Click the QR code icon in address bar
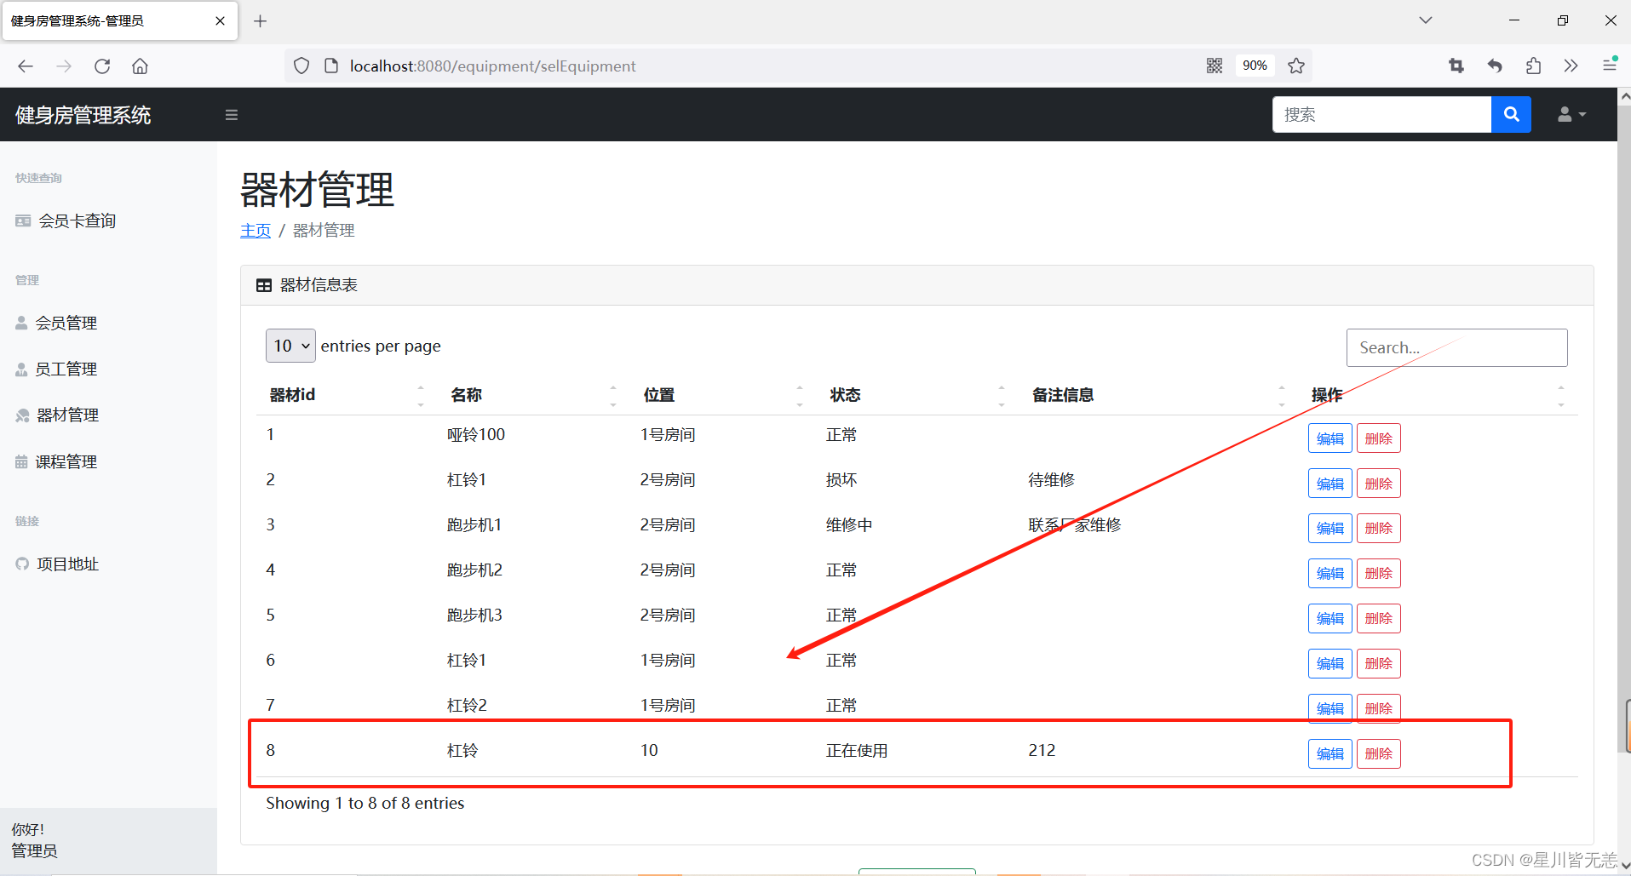 [x=1215, y=66]
